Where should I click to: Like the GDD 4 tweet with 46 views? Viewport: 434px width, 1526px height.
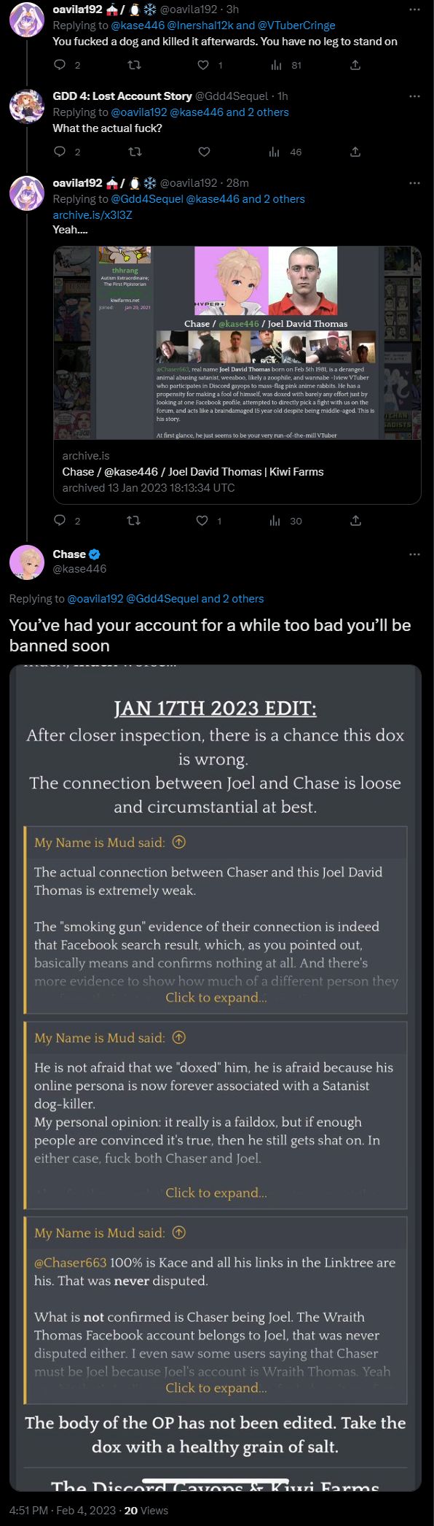click(x=205, y=152)
